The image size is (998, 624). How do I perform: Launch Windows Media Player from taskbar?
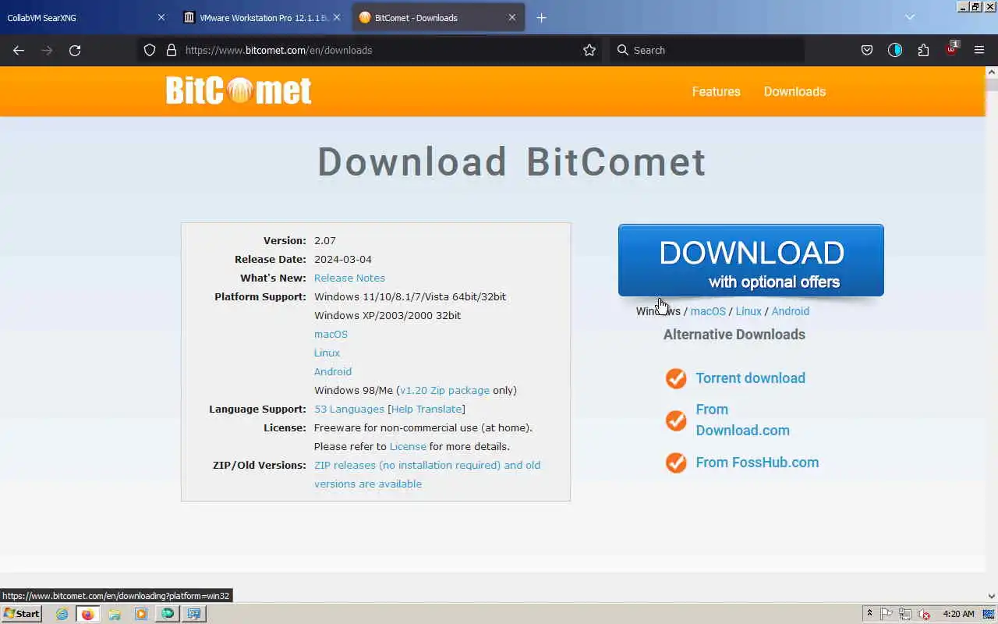[141, 614]
